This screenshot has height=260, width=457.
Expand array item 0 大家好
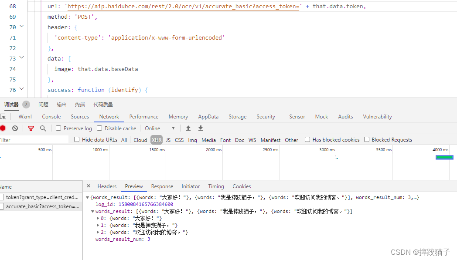point(98,218)
